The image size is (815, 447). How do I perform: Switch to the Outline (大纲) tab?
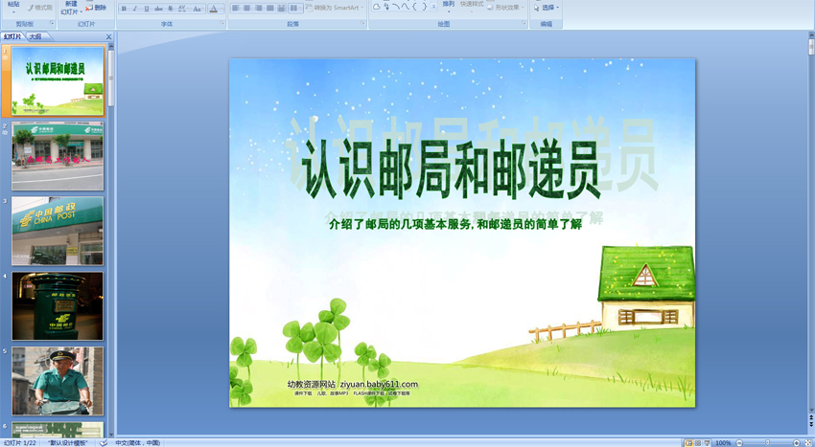[x=35, y=36]
